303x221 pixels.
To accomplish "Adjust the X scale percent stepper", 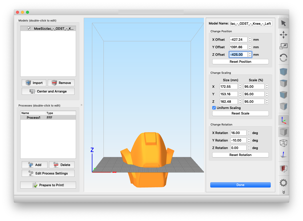I will [267, 86].
